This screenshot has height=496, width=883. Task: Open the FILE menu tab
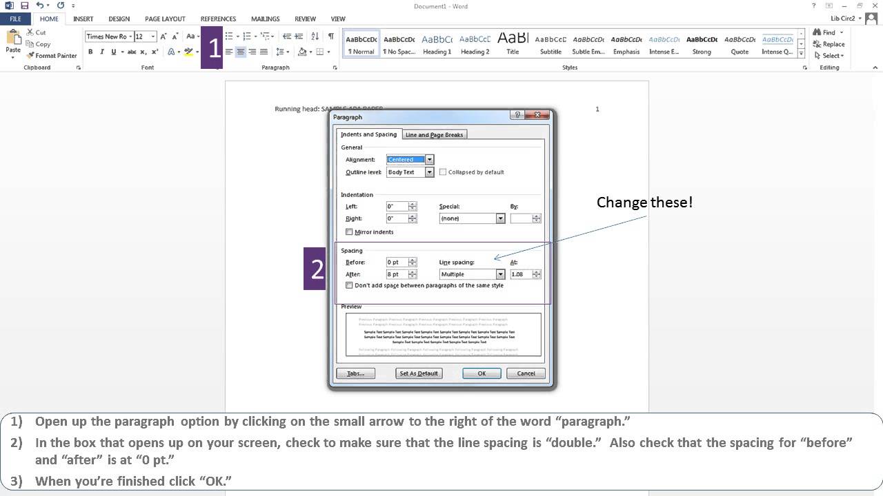pos(15,19)
